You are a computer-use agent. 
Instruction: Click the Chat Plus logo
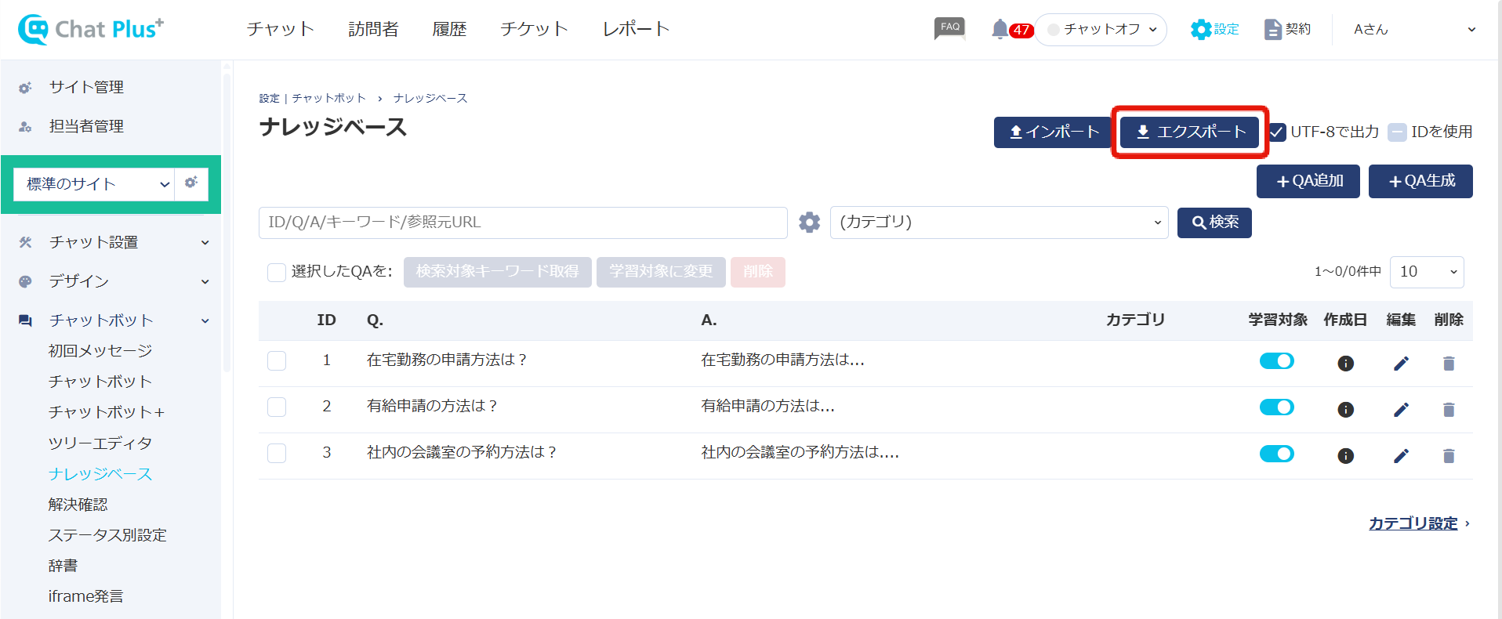point(91,29)
